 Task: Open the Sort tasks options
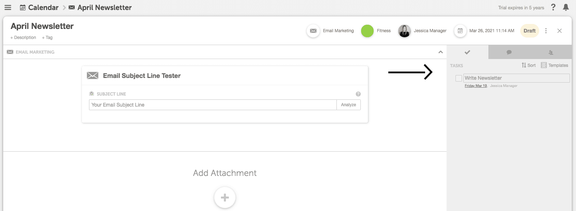[x=529, y=65]
